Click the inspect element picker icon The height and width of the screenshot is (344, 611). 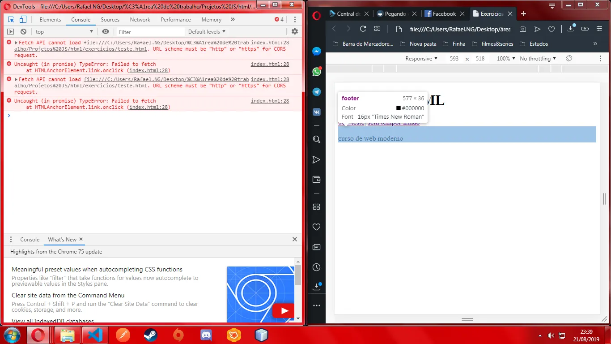click(x=11, y=20)
